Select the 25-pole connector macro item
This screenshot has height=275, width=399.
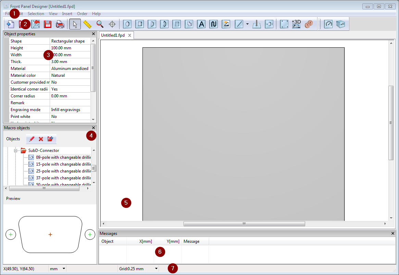(x=63, y=171)
